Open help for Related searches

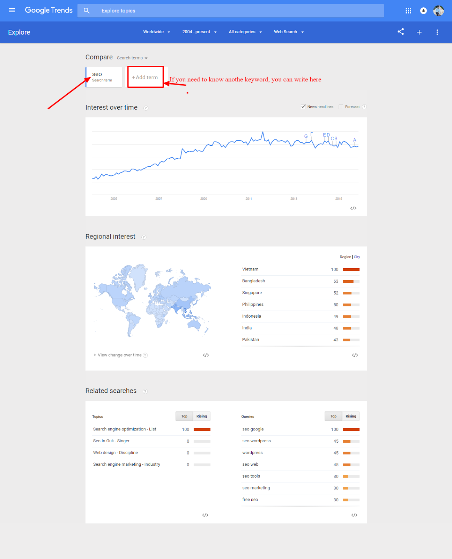145,392
